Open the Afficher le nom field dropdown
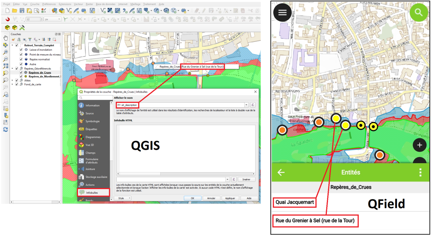Image resolution: width=431 pixels, height=236 pixels. [x=246, y=105]
